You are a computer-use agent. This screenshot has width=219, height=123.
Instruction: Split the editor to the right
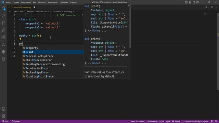pyautogui.click(x=212, y=7)
